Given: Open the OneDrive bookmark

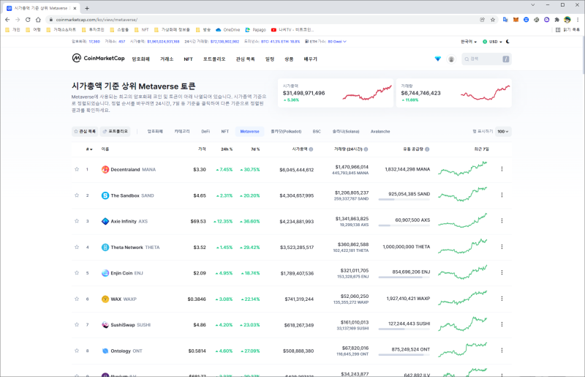Looking at the screenshot, I should pyautogui.click(x=227, y=29).
